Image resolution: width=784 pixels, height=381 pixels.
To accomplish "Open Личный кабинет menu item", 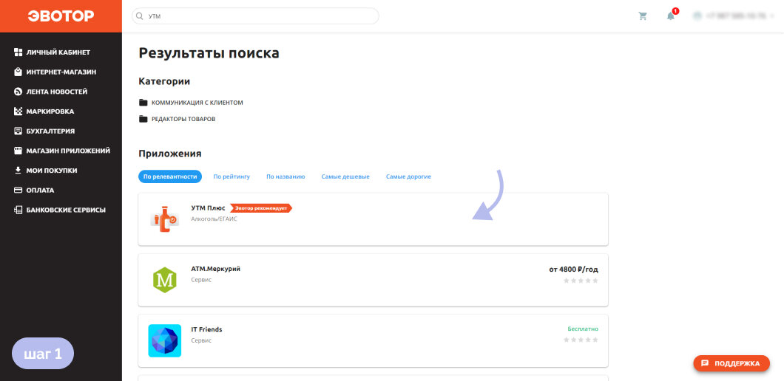I will [x=58, y=52].
